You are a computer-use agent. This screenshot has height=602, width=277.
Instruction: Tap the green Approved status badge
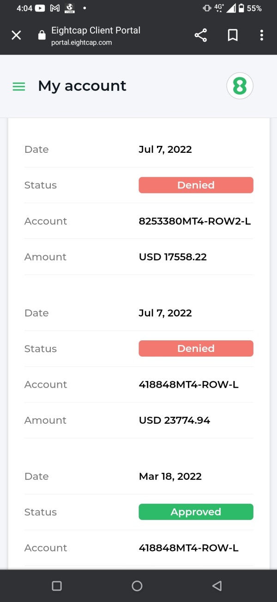196,512
